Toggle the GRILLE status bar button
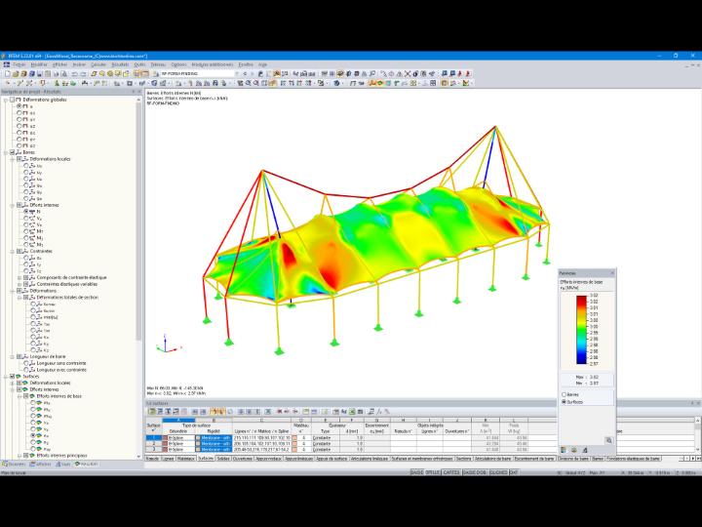702x527 pixels. click(x=433, y=472)
